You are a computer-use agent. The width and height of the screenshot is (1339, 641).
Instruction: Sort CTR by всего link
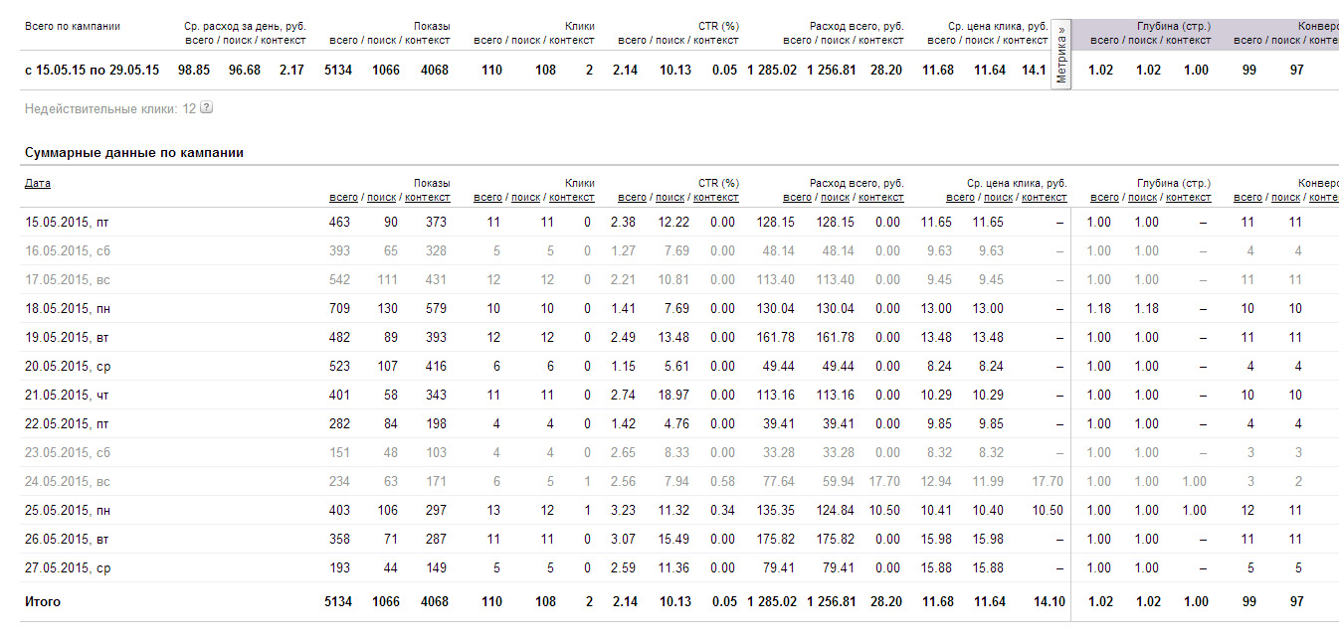[633, 197]
